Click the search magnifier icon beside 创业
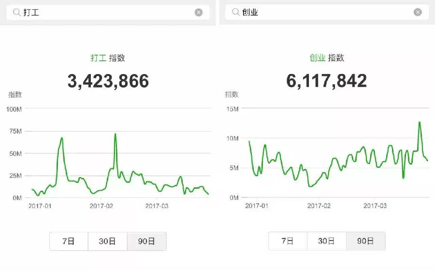 [x=236, y=12]
